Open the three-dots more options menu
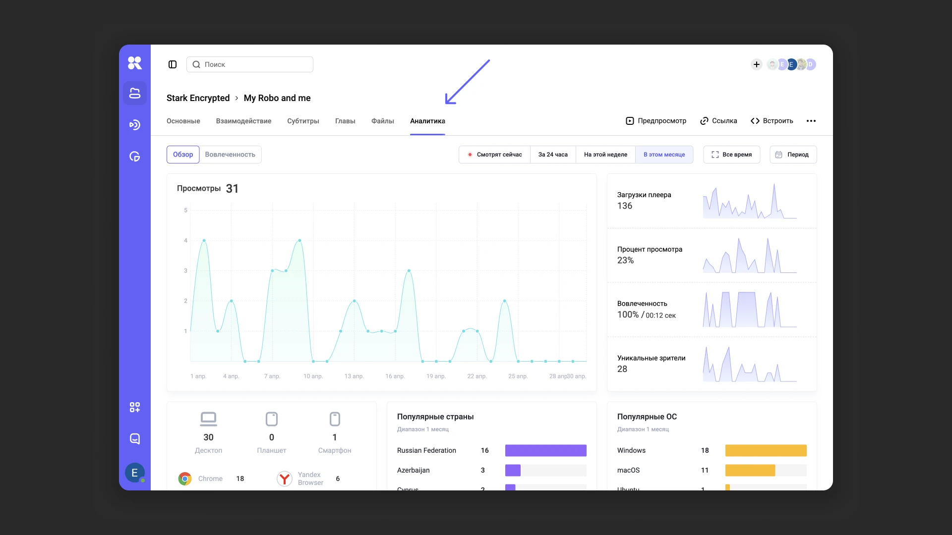Image resolution: width=952 pixels, height=535 pixels. coord(811,121)
